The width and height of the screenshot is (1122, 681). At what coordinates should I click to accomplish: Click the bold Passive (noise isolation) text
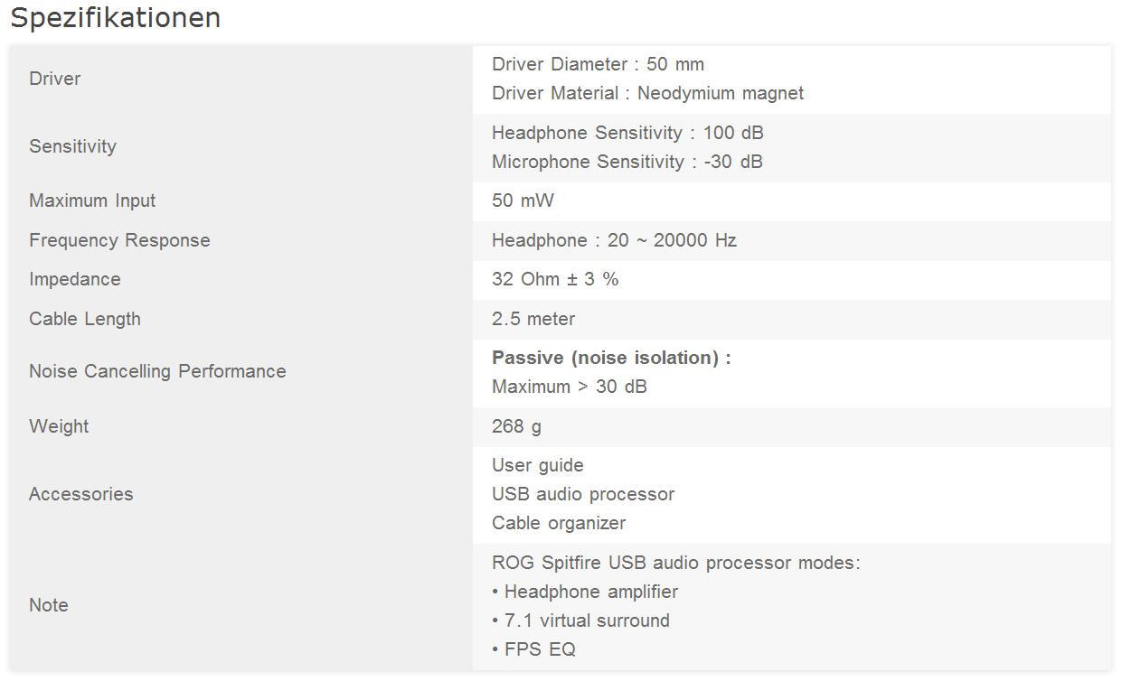[611, 358]
